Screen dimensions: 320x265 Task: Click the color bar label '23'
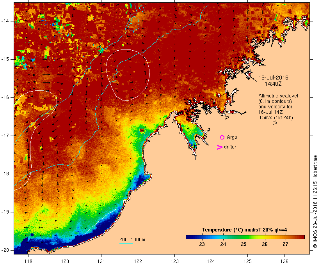point(202,244)
